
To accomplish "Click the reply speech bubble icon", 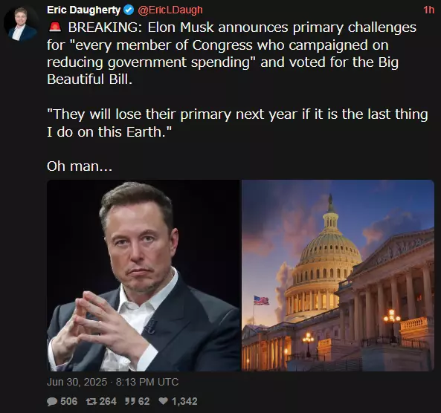I will point(52,401).
